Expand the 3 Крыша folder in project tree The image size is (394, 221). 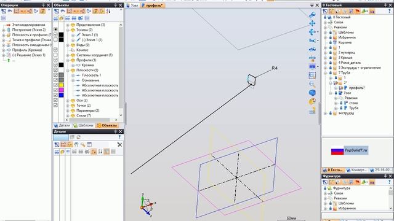(326, 58)
